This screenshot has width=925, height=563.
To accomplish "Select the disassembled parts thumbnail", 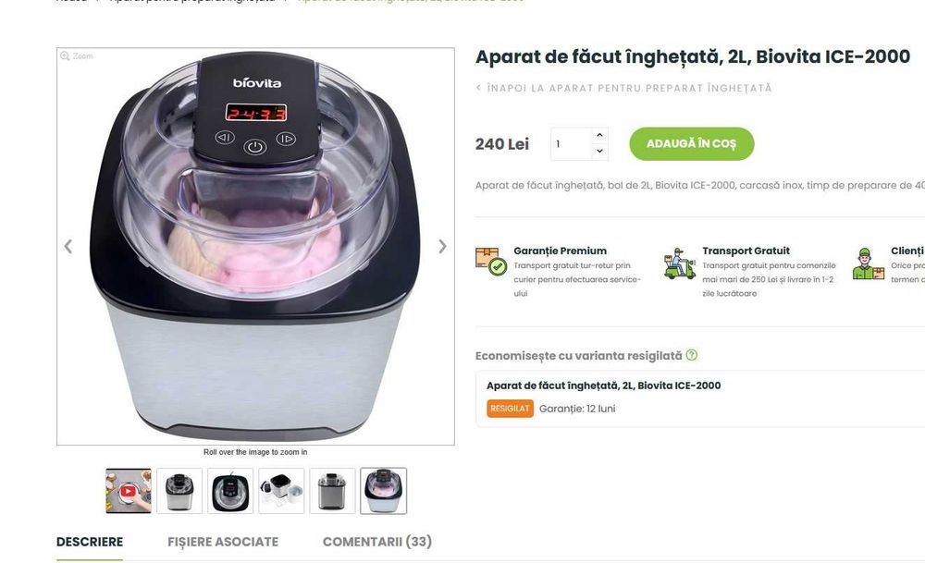I will tap(281, 491).
